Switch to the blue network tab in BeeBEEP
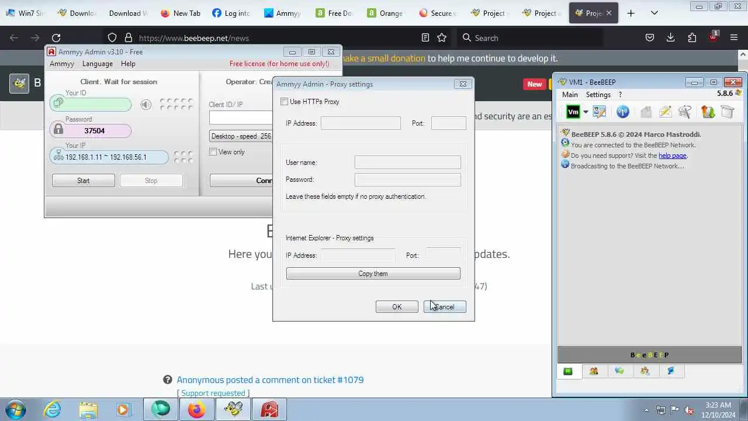The height and width of the screenshot is (421, 748). coord(671,371)
